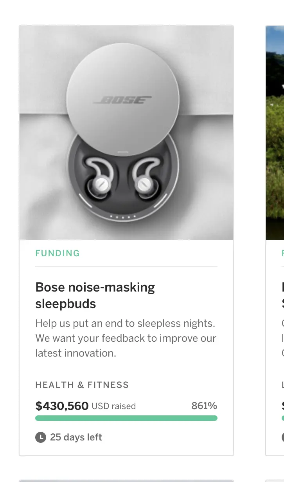Click the clock icon beside days left

[41, 437]
